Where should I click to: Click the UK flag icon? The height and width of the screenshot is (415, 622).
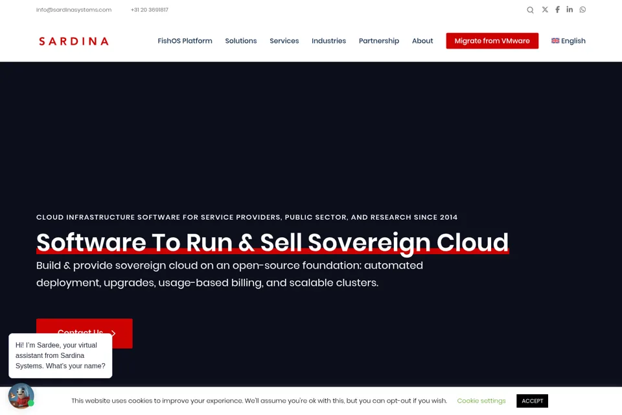point(555,40)
